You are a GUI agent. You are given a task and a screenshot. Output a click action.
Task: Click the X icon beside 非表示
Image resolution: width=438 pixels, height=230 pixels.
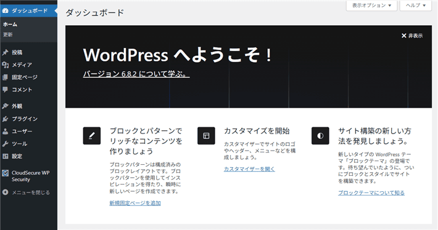pos(403,36)
